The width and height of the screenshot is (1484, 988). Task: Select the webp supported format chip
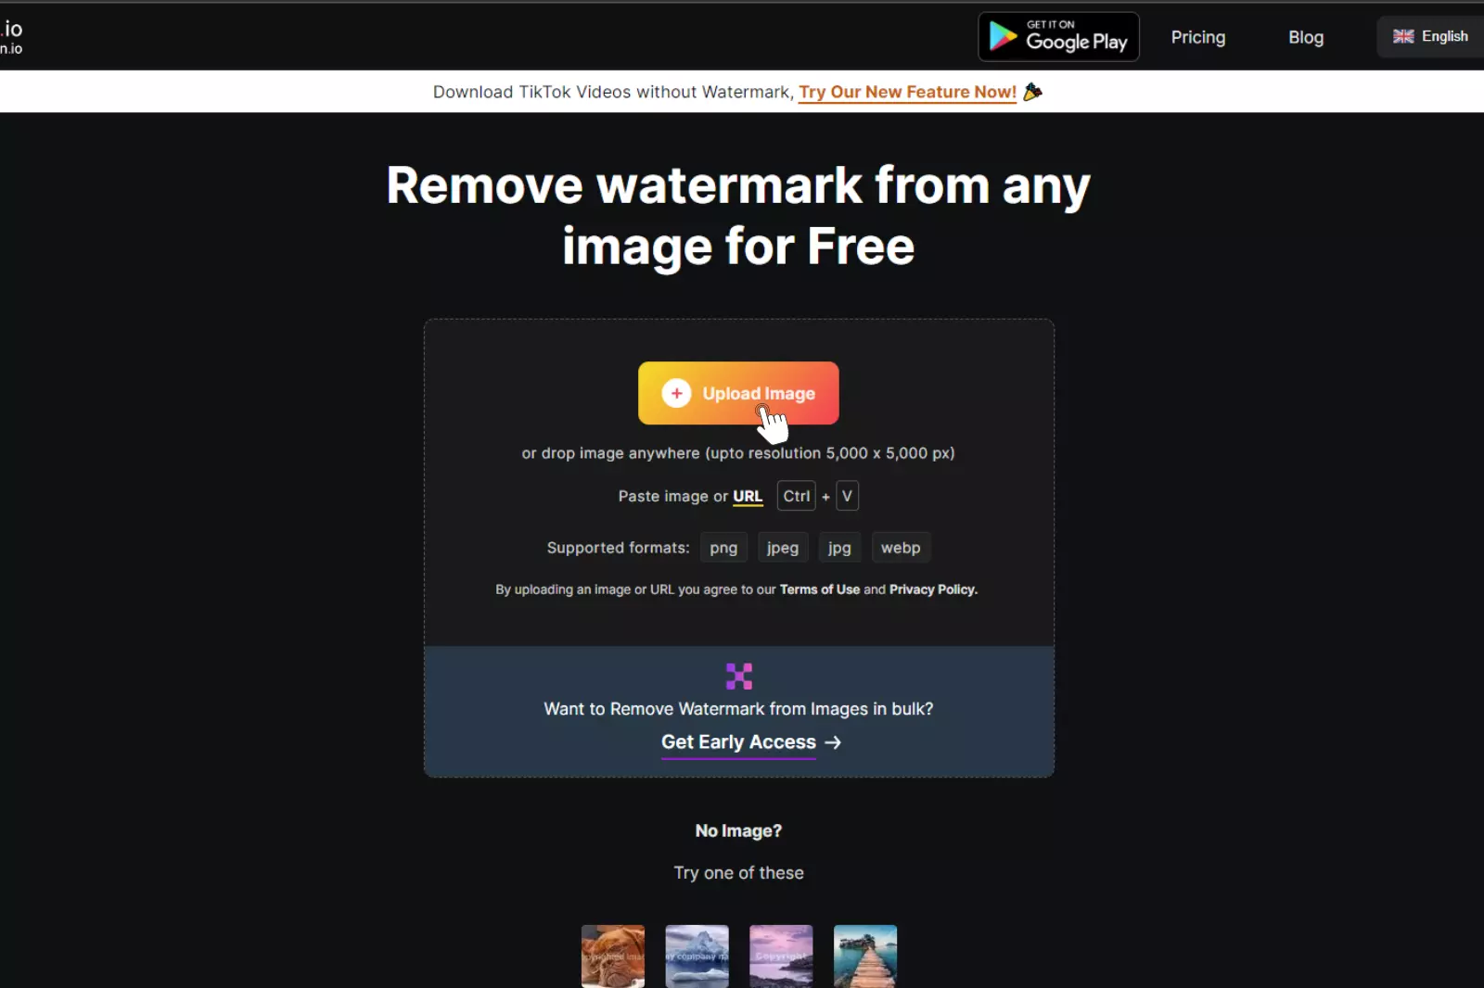[x=900, y=547]
